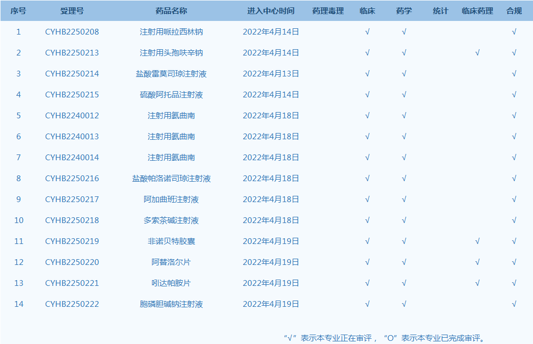Click 合规 check mark for 胞磷胆碱钠注射液

pyautogui.click(x=514, y=304)
